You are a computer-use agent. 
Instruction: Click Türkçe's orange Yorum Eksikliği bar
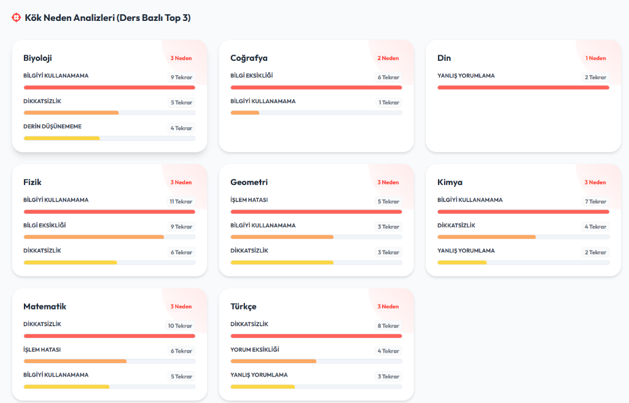[x=273, y=361]
